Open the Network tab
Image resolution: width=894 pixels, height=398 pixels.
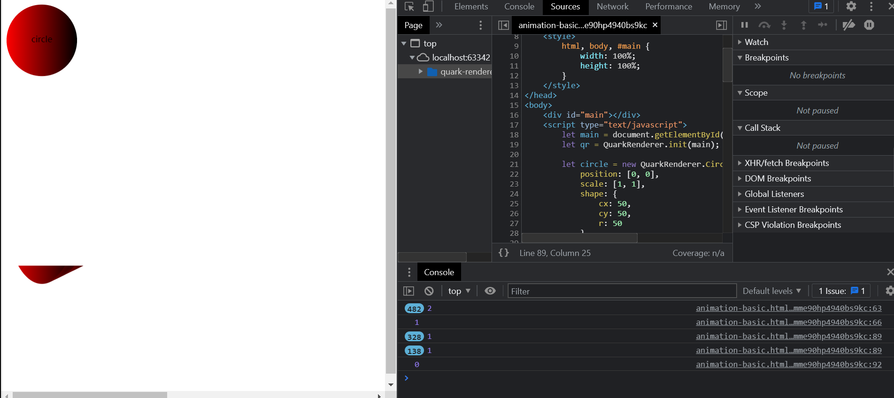613,7
